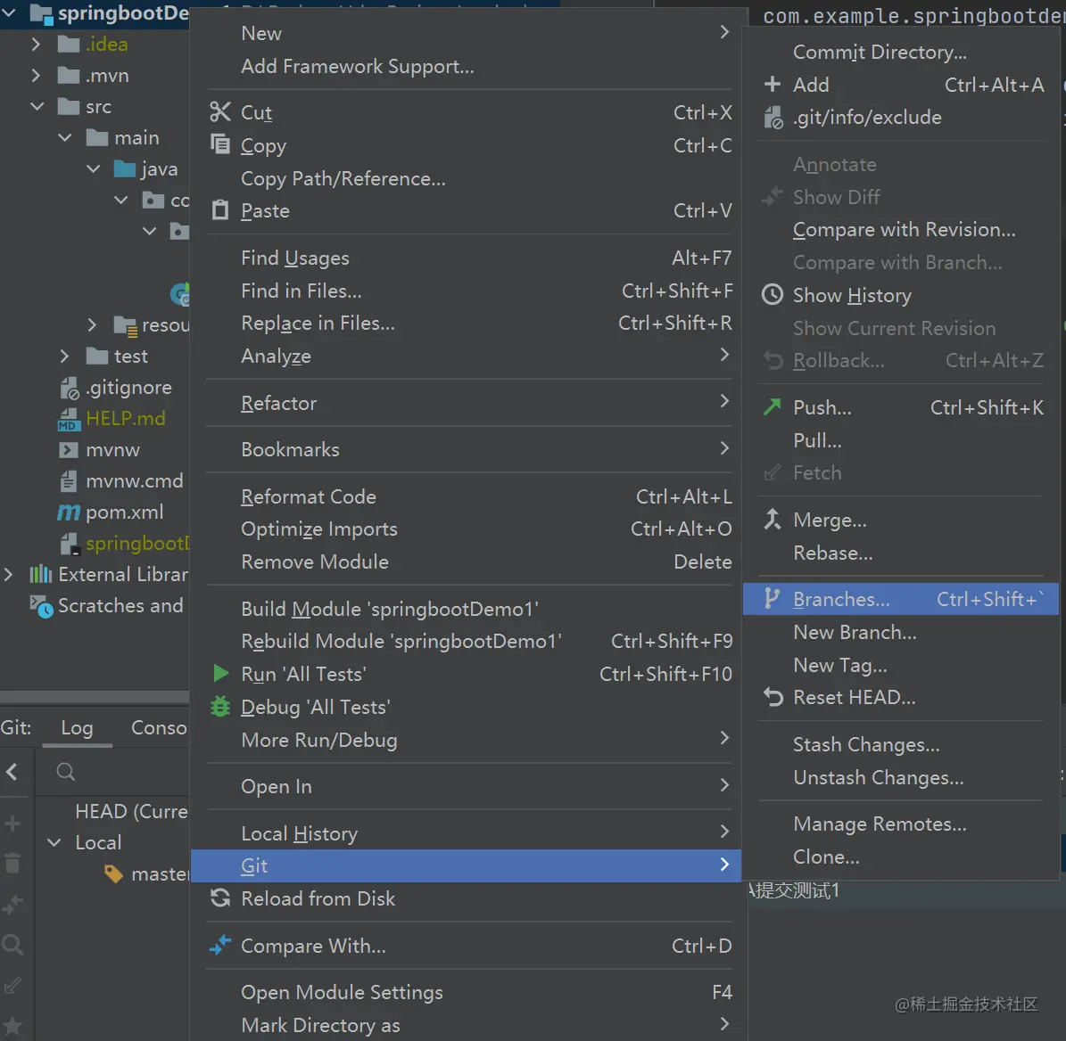Click the HELP.md markdown file icon

pyautogui.click(x=69, y=419)
